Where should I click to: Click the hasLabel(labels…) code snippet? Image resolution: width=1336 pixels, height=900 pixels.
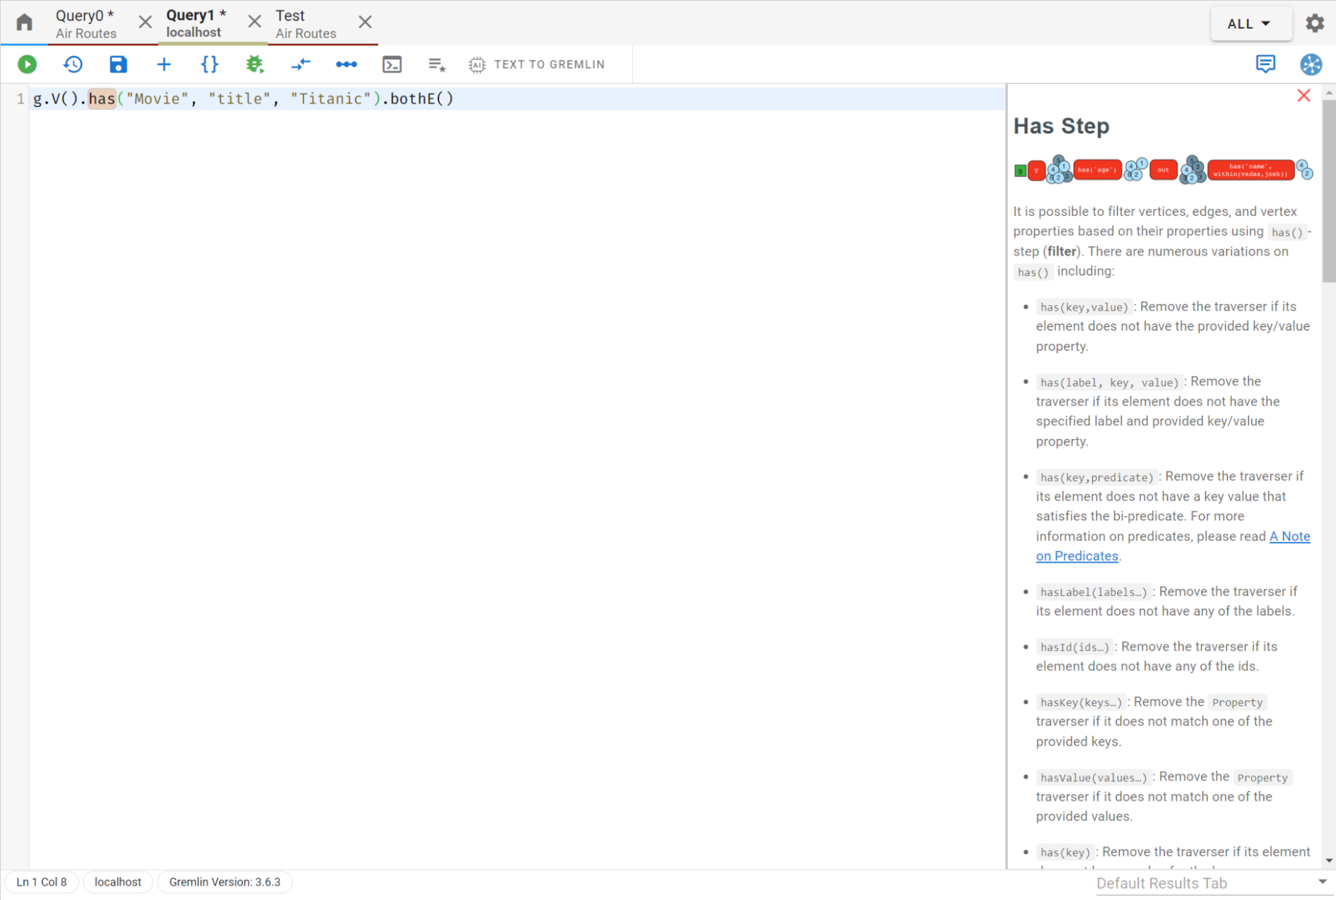pyautogui.click(x=1093, y=592)
